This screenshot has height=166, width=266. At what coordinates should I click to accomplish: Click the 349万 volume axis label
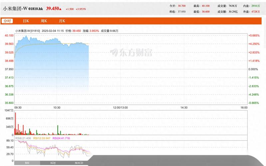pyautogui.click(x=10, y=127)
